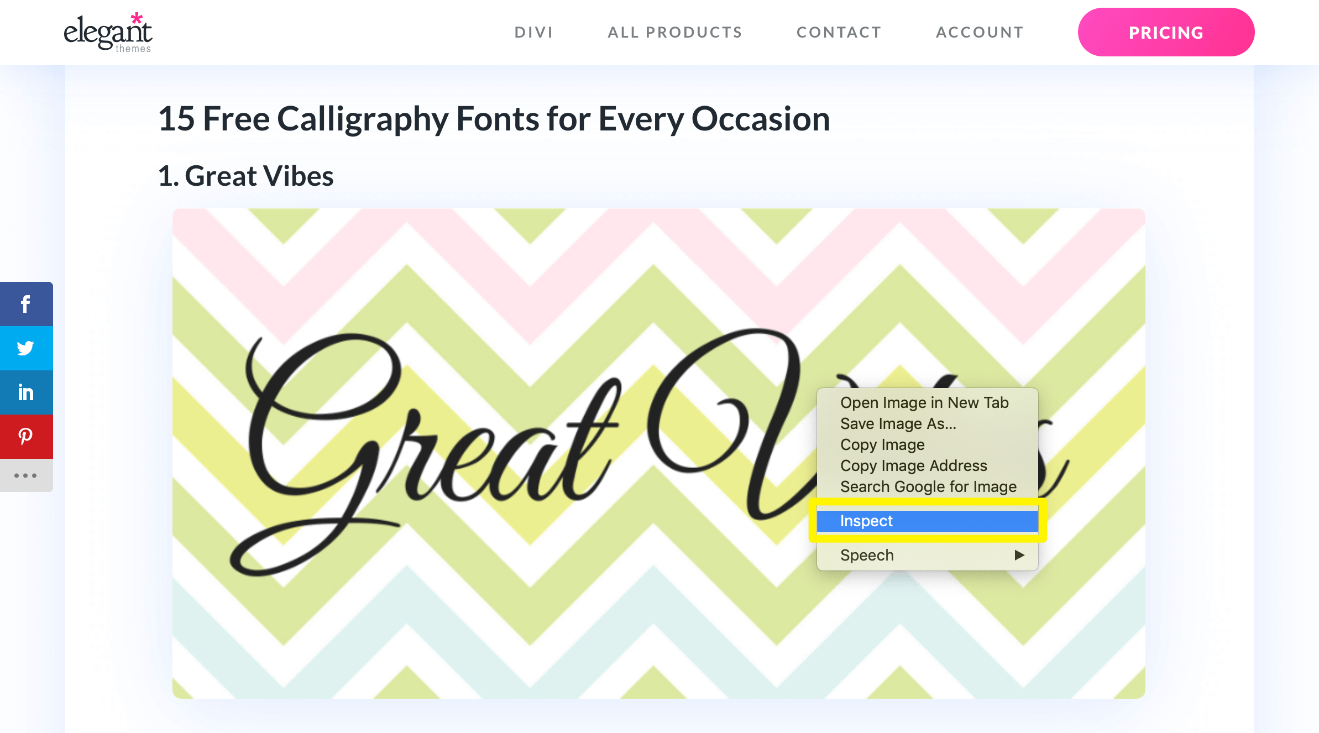Click Copy Image from context menu
The width and height of the screenshot is (1319, 733).
click(x=881, y=445)
